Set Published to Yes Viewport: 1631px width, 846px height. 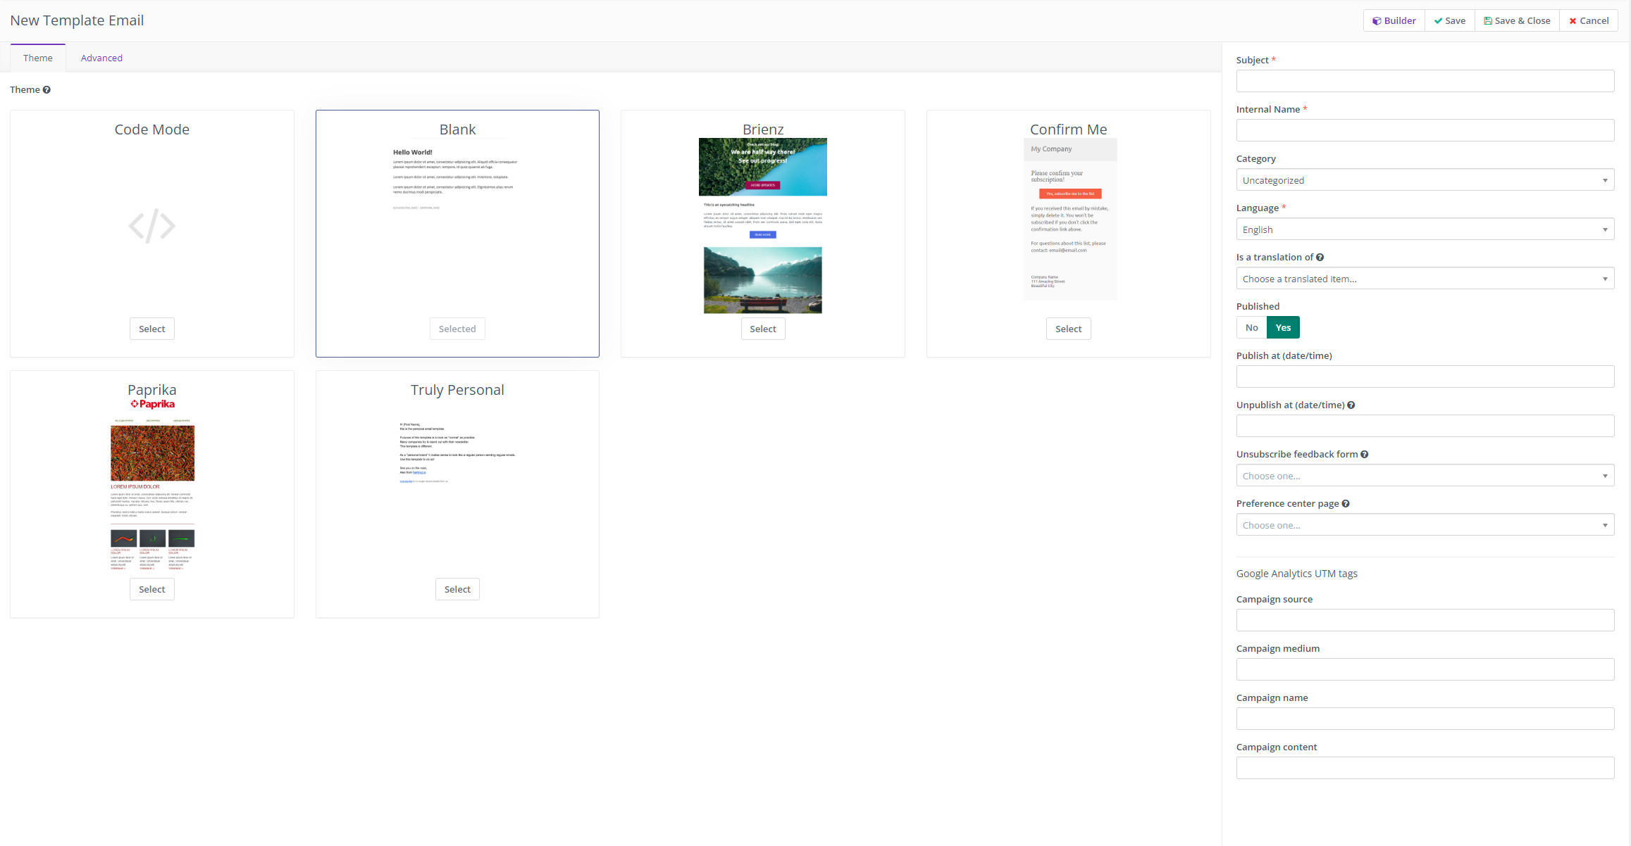pos(1283,328)
